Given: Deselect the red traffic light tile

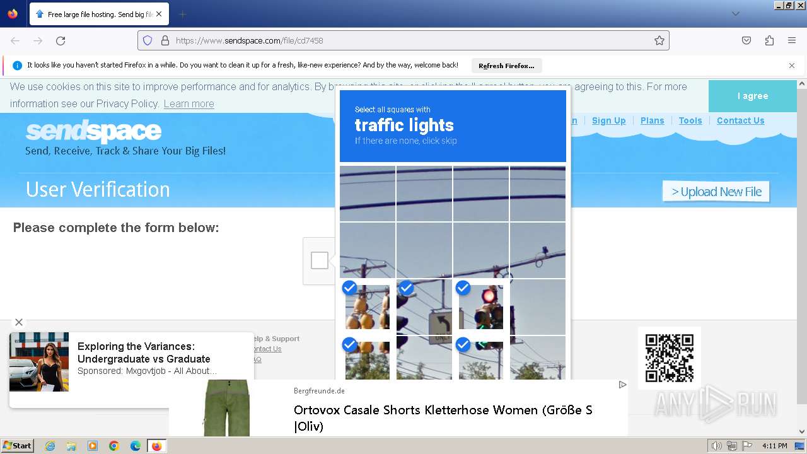Looking at the screenshot, I should 481,307.
